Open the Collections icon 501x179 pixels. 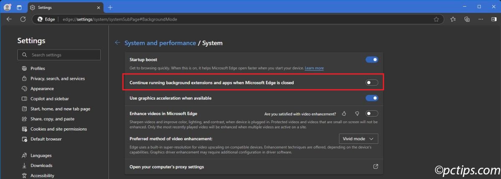pyautogui.click(x=467, y=19)
